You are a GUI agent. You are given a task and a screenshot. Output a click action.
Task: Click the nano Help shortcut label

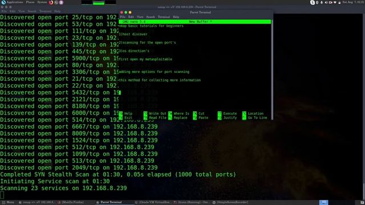coord(128,114)
